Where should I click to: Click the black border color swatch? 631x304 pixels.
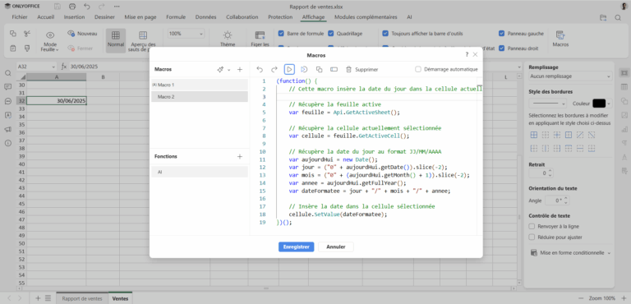coord(599,104)
